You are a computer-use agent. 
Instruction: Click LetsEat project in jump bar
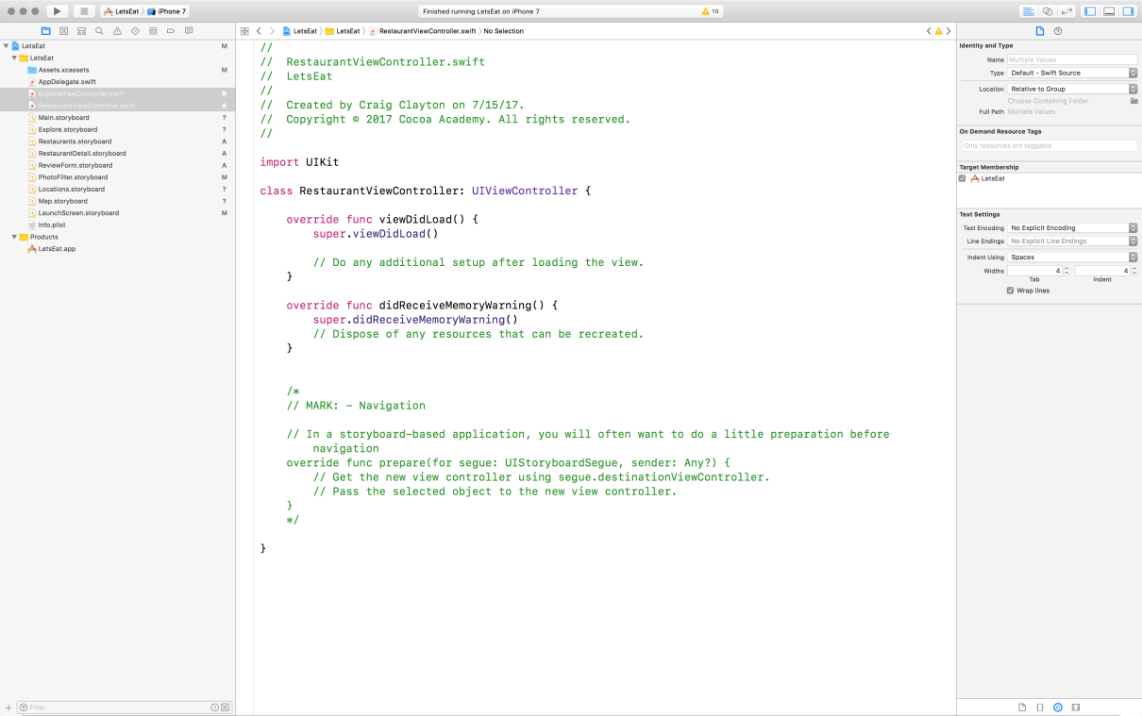[300, 31]
